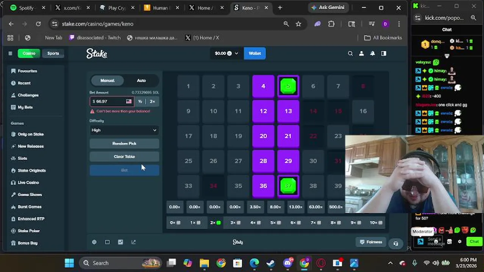Image resolution: width=484 pixels, height=272 pixels.
Task: Bookmark page with star icon
Action: click(x=298, y=24)
